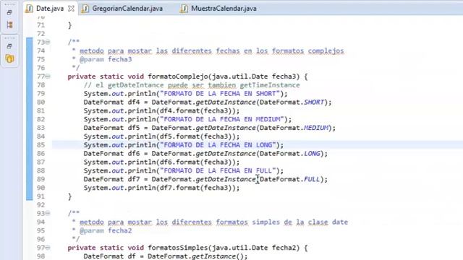Close the Date.java editor tab
This screenshot has width=463, height=260.
[x=71, y=9]
